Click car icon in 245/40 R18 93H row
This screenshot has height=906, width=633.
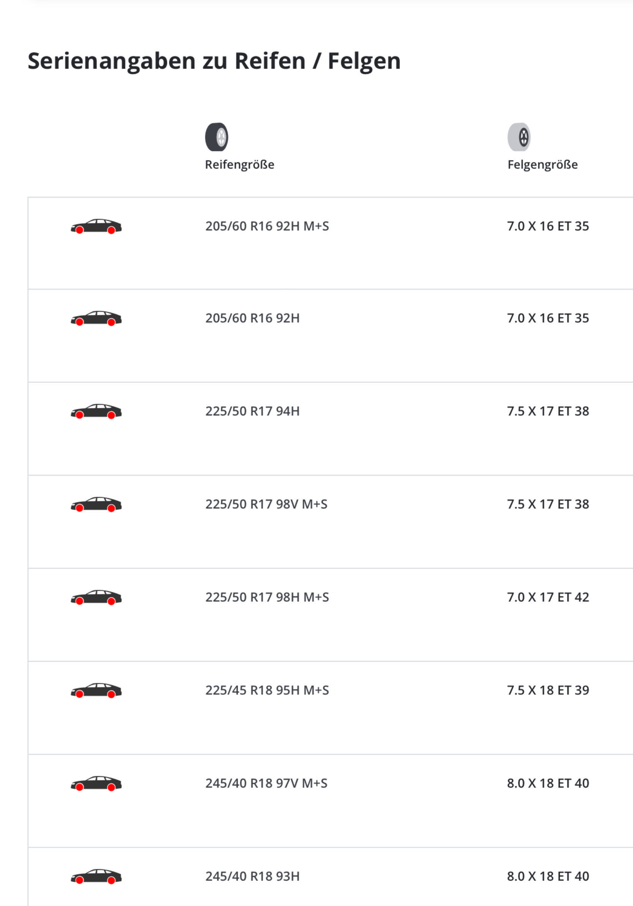click(x=96, y=876)
